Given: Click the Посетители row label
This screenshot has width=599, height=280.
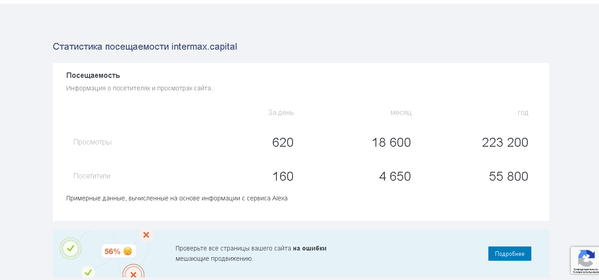Looking at the screenshot, I should click(92, 176).
